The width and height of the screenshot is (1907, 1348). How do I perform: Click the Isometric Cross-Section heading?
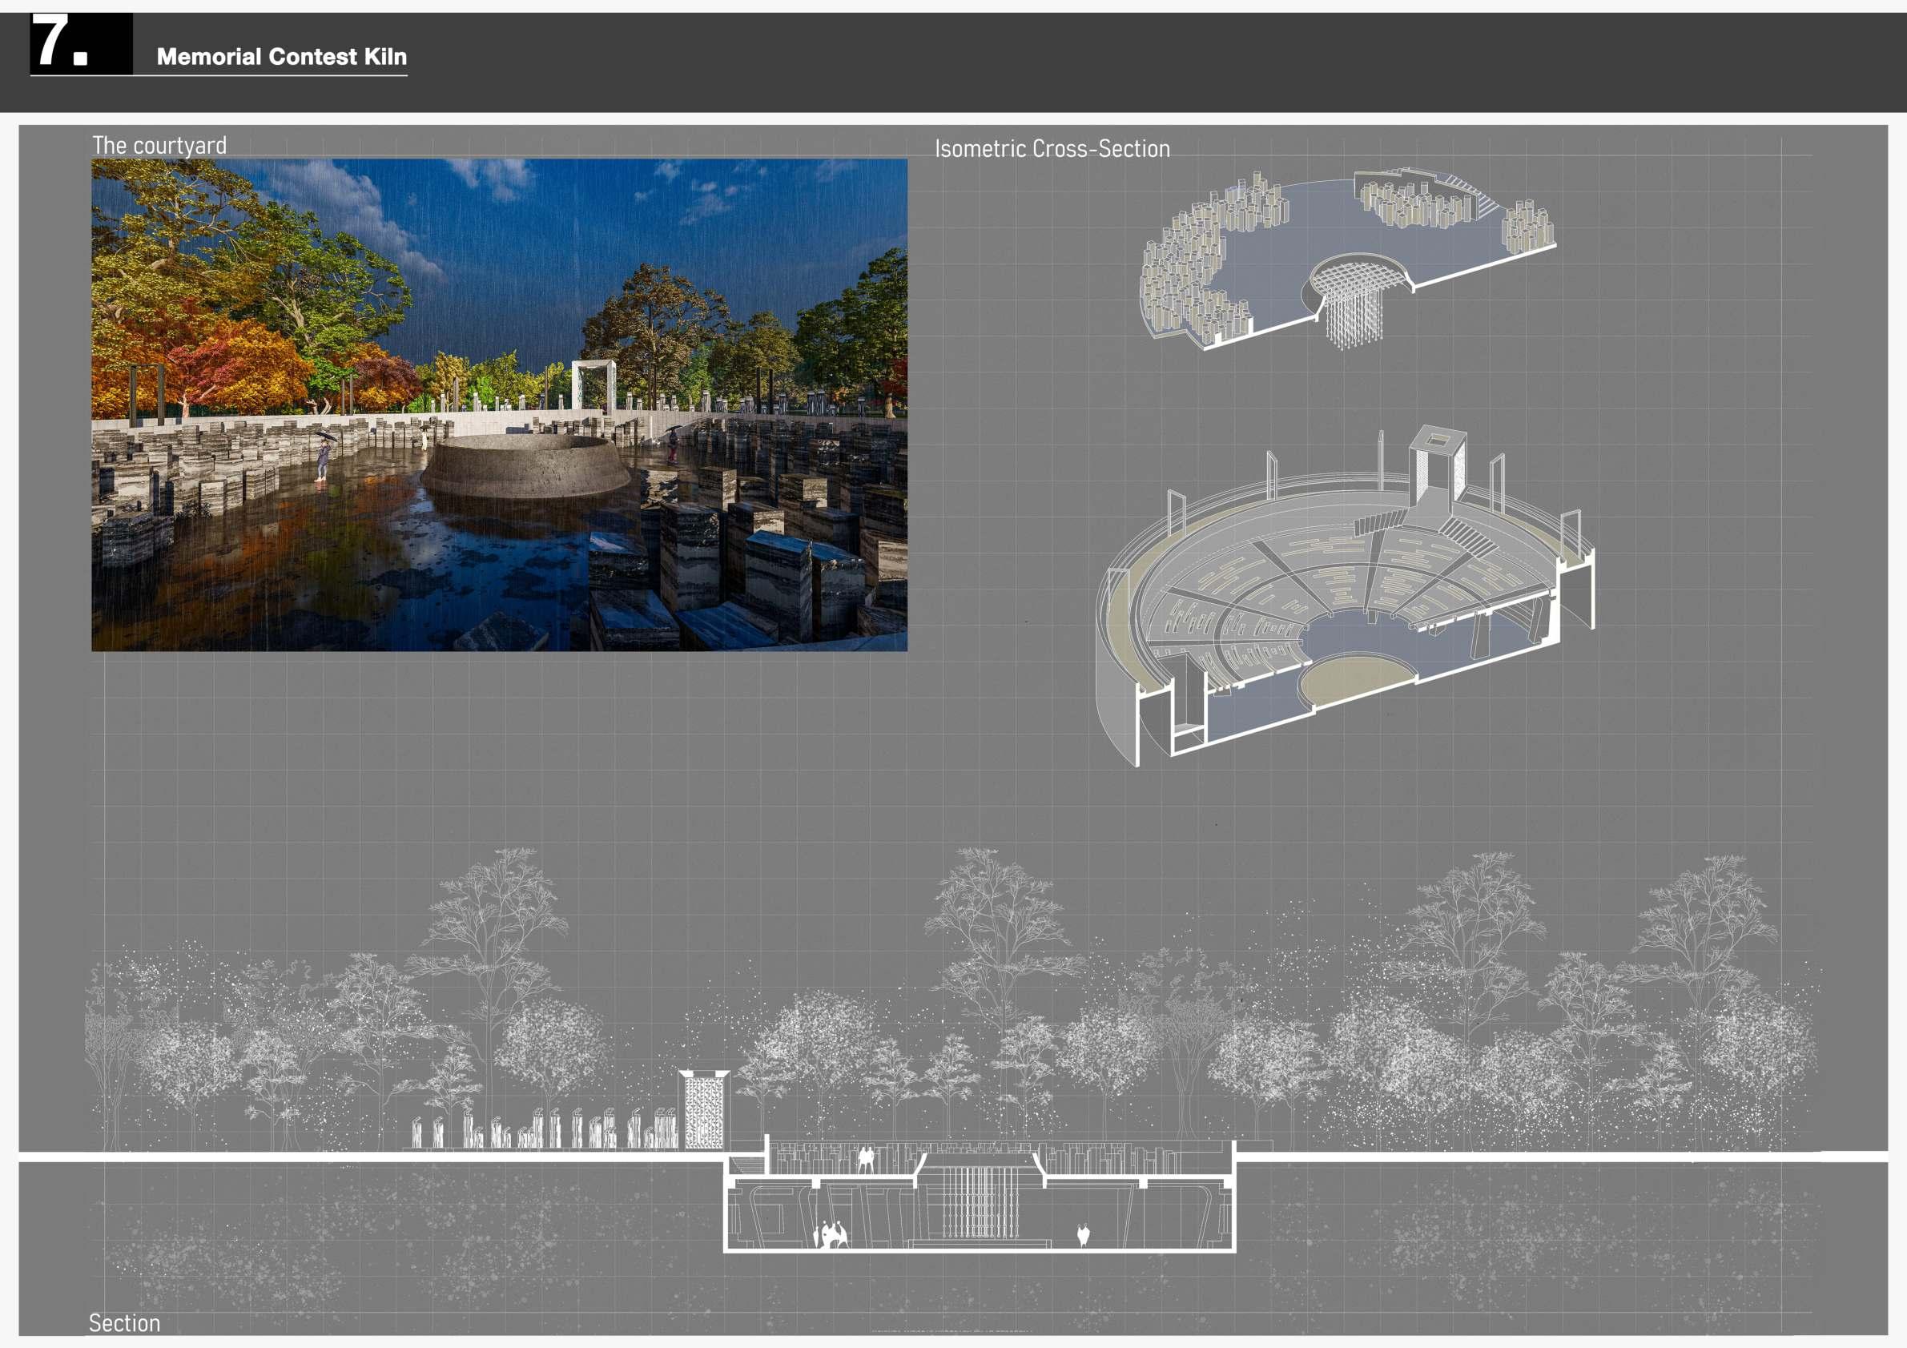tap(1052, 149)
